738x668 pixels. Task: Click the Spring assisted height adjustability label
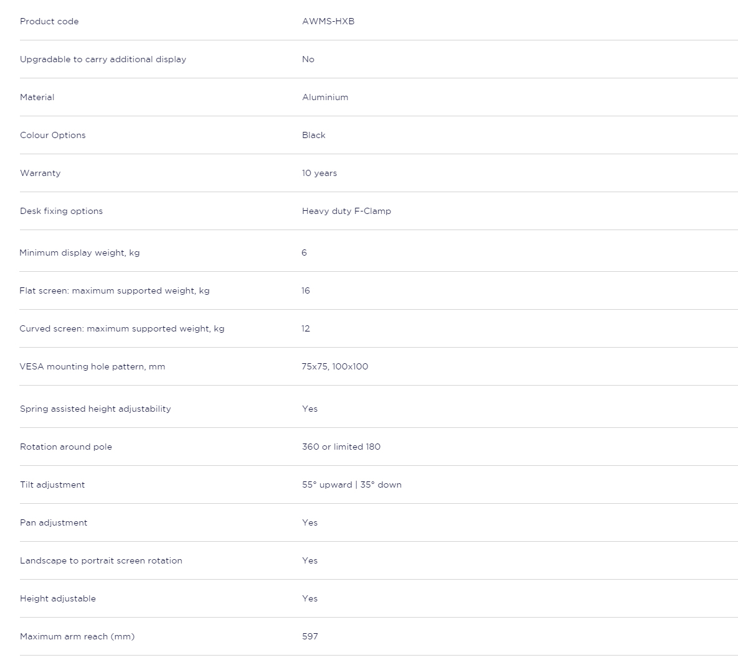point(95,409)
